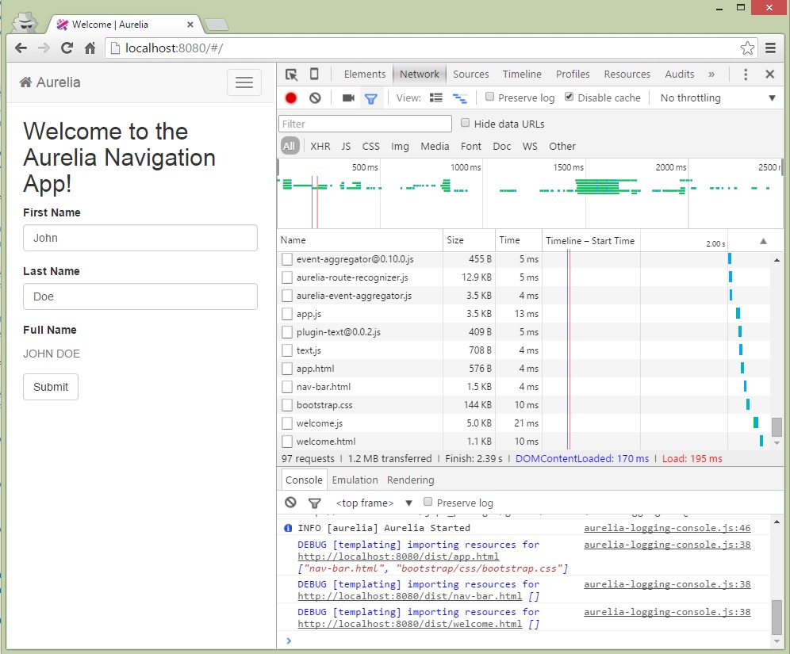Screen dimensions: 790x654
Task: Enable Preserve log in console
Action: pos(428,502)
